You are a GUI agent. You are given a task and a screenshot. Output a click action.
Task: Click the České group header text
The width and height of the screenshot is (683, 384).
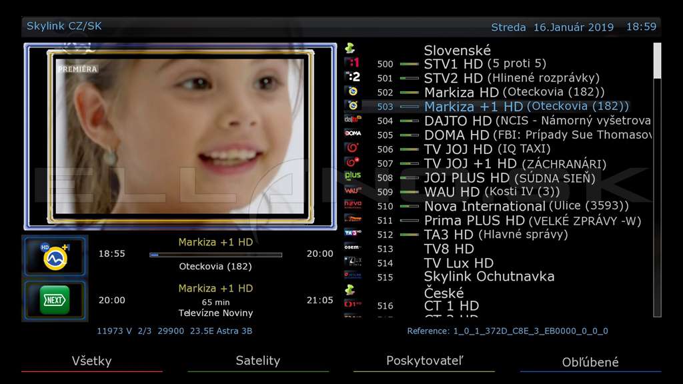coord(444,293)
